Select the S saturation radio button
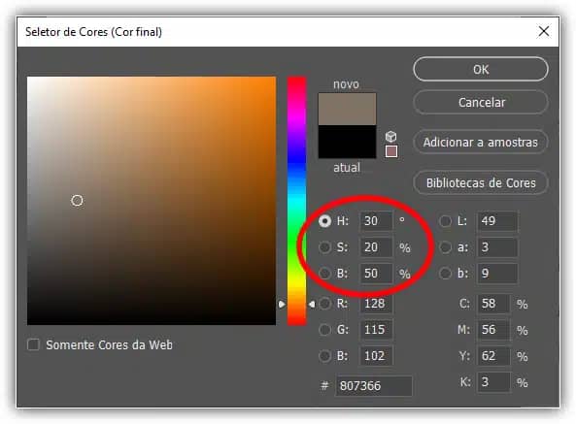 (324, 247)
